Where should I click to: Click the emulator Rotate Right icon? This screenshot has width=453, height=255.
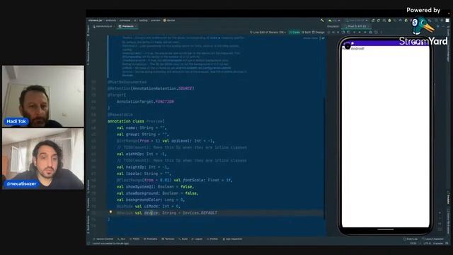[349, 33]
